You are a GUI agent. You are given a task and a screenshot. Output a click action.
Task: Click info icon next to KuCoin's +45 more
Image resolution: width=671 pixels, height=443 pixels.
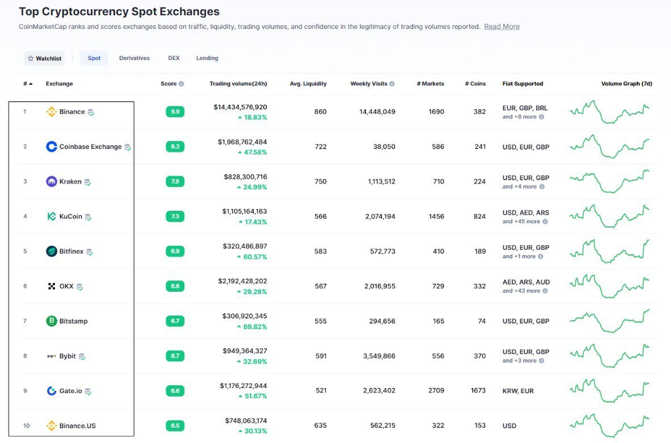click(x=545, y=221)
